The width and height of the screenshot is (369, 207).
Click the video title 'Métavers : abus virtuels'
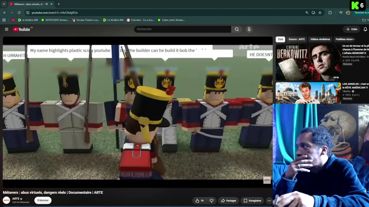(x=53, y=193)
